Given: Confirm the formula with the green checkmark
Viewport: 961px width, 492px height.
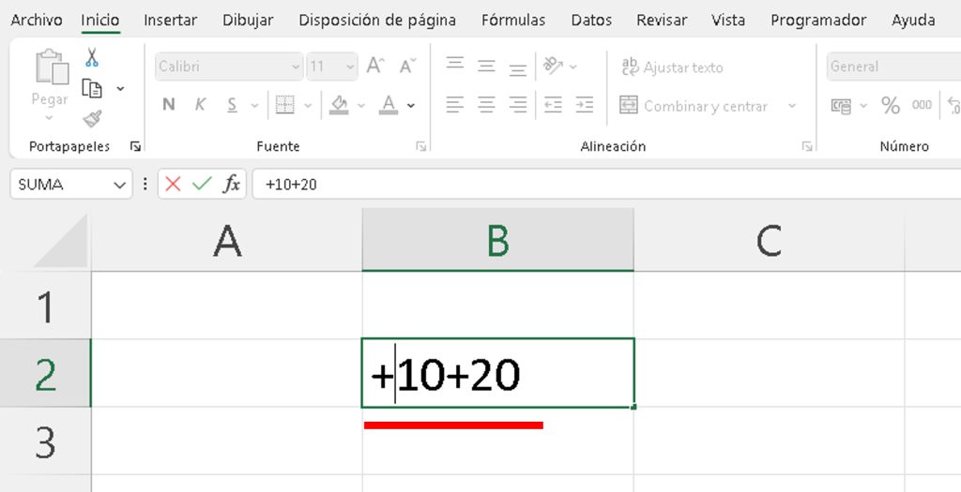Looking at the screenshot, I should 201,184.
